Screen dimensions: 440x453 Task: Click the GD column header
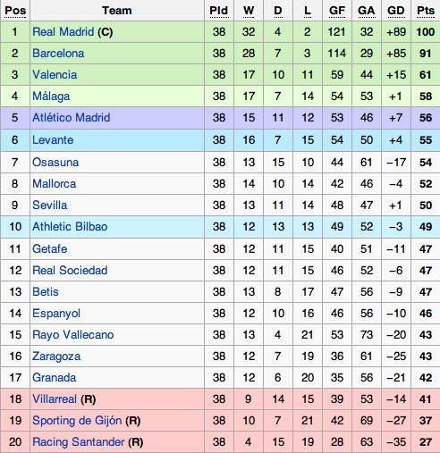coord(396,11)
